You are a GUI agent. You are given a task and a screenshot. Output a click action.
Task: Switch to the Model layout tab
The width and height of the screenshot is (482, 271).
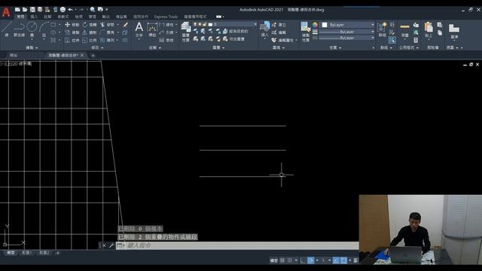click(11, 253)
